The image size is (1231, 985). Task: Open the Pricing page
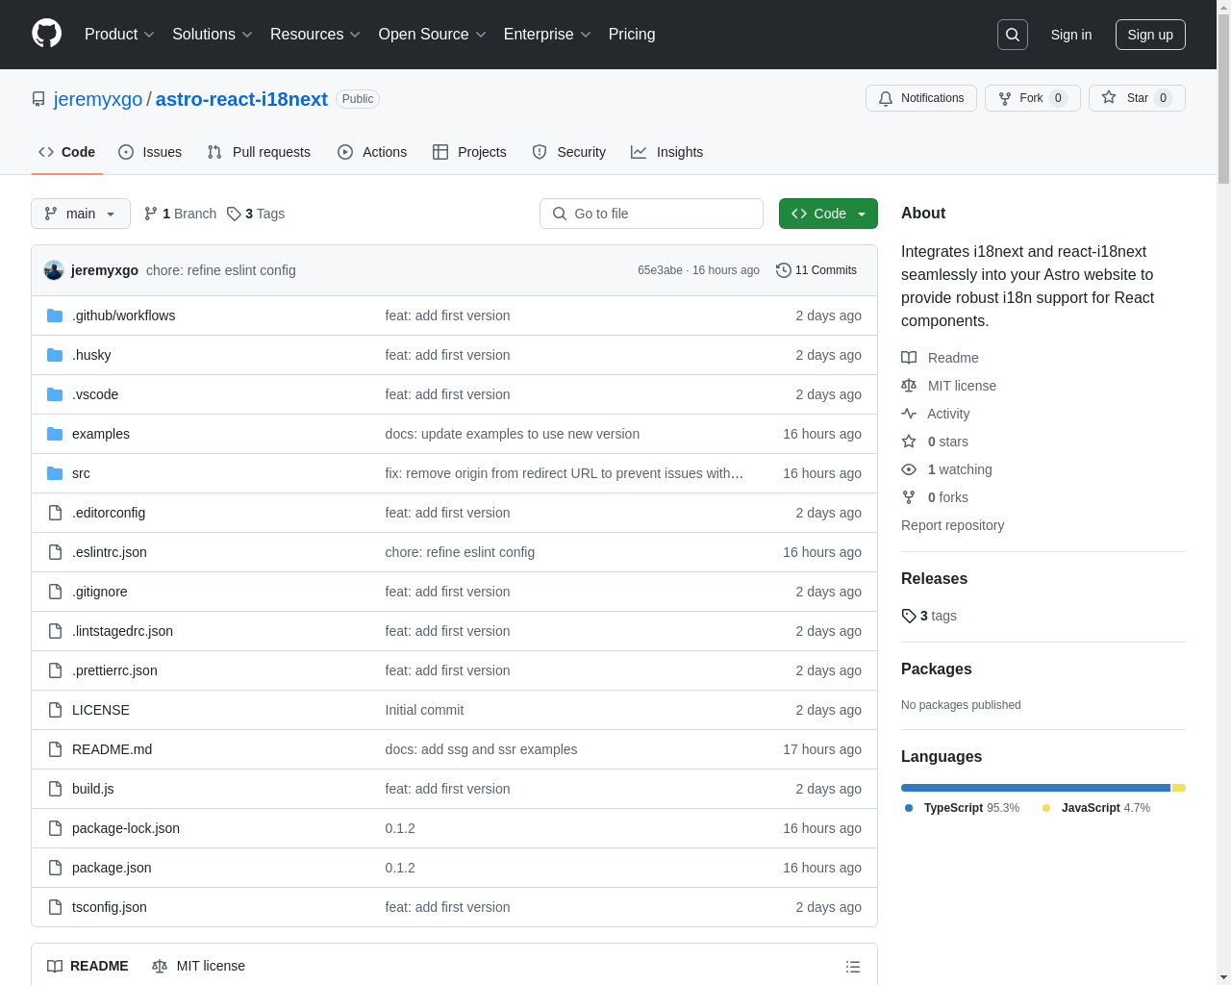(x=632, y=35)
